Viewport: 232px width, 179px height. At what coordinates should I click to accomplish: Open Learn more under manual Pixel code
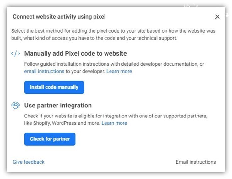pos(119,71)
